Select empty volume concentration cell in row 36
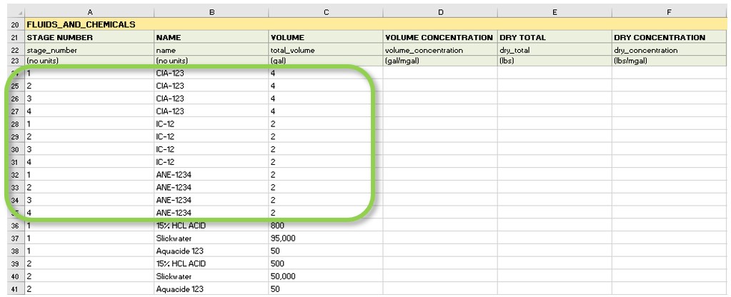 pyautogui.click(x=440, y=226)
